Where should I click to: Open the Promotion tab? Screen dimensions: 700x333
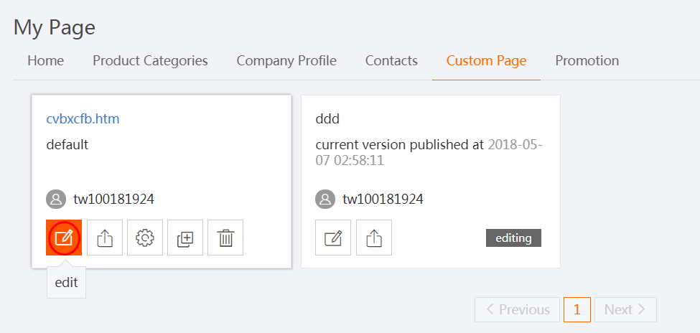coord(587,61)
